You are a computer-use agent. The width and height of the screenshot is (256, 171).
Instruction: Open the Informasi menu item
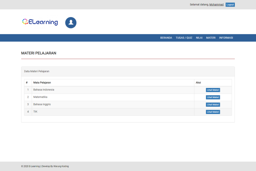[x=226, y=38]
